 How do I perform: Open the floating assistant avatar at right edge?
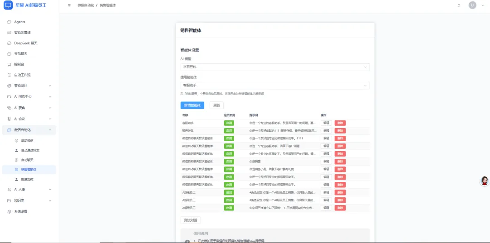pos(485,181)
